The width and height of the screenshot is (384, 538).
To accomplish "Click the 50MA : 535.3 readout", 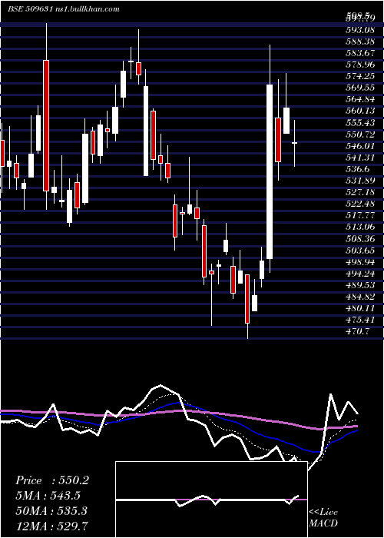I will (51, 511).
